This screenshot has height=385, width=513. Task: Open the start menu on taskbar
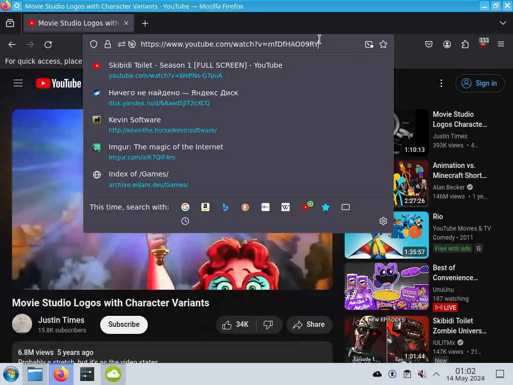click(11, 374)
